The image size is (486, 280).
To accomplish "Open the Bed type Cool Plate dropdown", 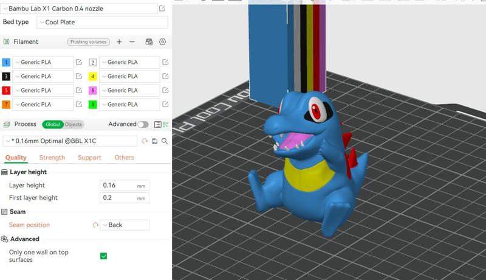I will [x=102, y=23].
